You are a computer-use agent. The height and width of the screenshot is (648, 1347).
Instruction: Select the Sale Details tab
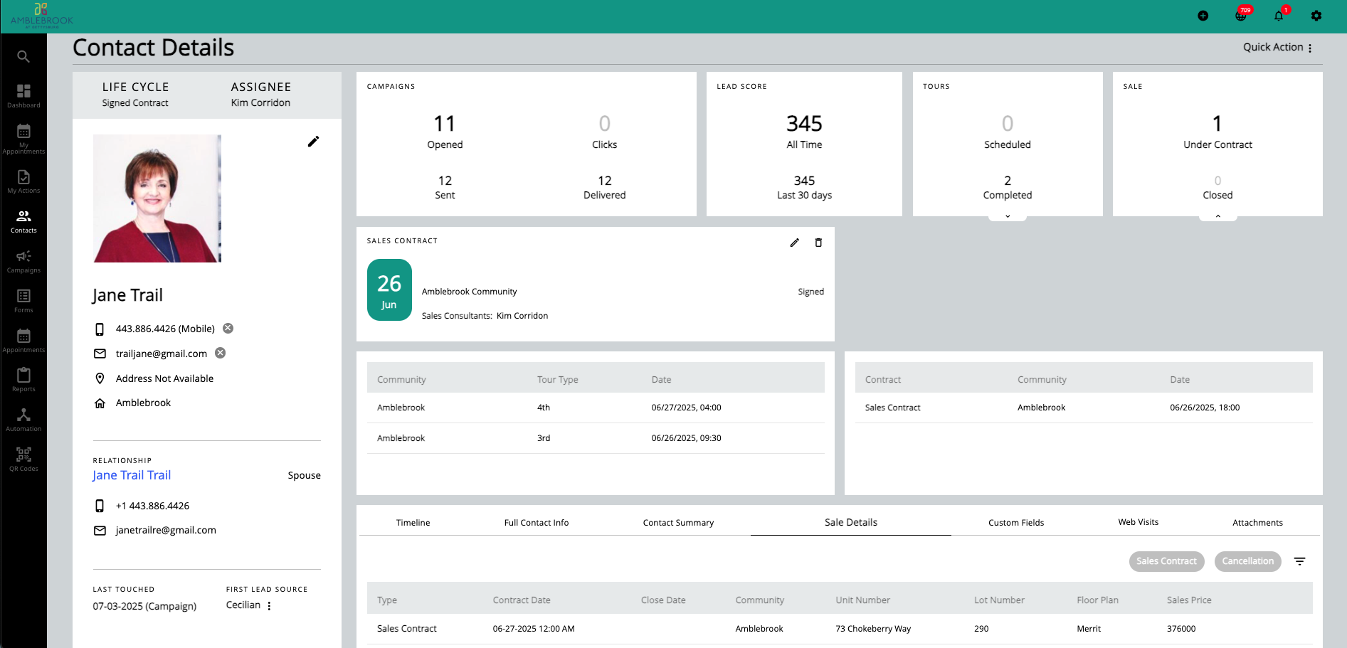tap(851, 522)
